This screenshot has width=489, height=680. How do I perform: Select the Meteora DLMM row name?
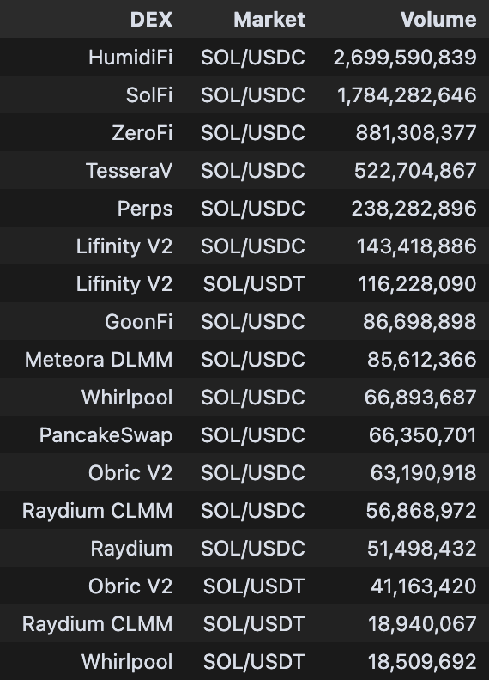point(99,360)
